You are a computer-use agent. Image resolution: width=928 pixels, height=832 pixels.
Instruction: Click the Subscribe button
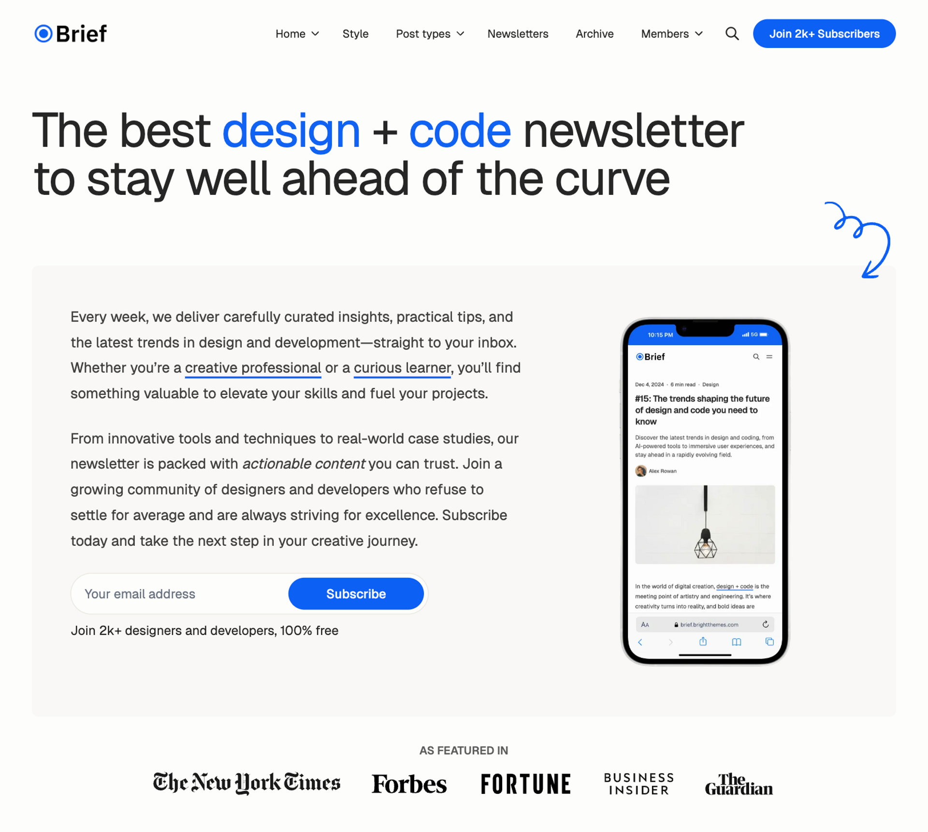[356, 593]
